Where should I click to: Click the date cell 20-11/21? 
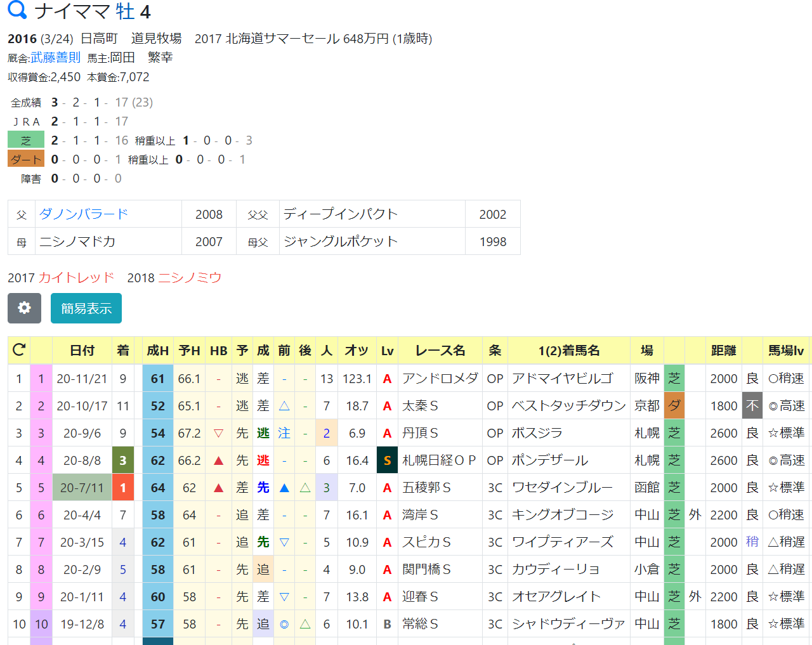click(82, 379)
